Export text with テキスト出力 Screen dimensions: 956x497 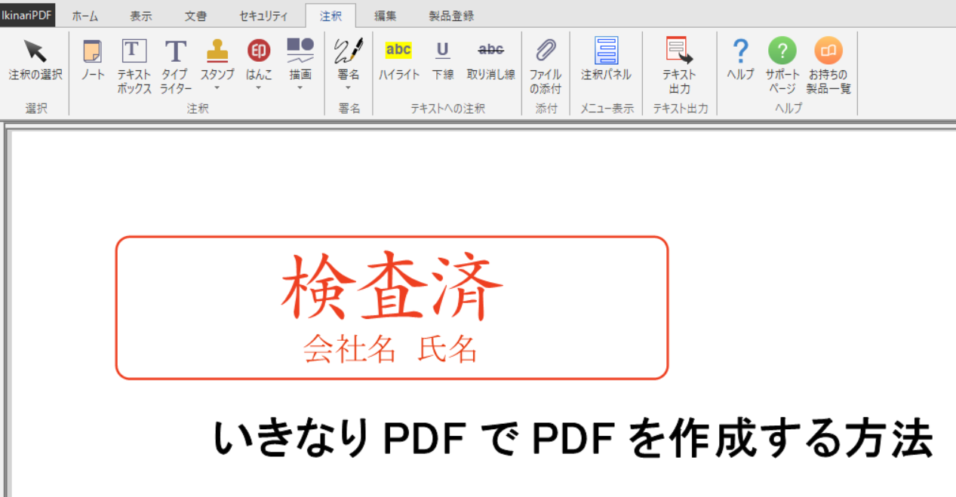679,65
